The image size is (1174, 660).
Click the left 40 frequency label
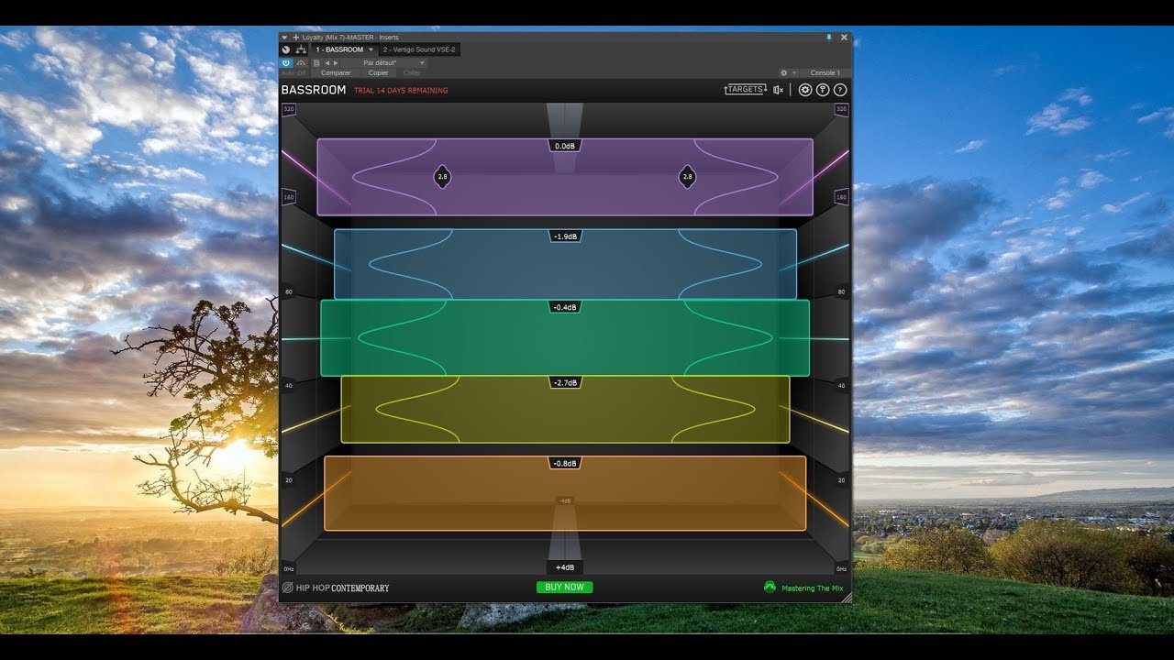(289, 386)
